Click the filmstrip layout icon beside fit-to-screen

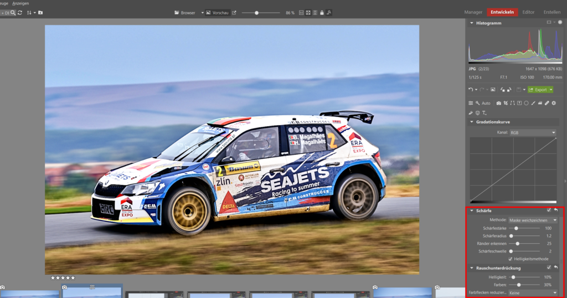pos(315,13)
